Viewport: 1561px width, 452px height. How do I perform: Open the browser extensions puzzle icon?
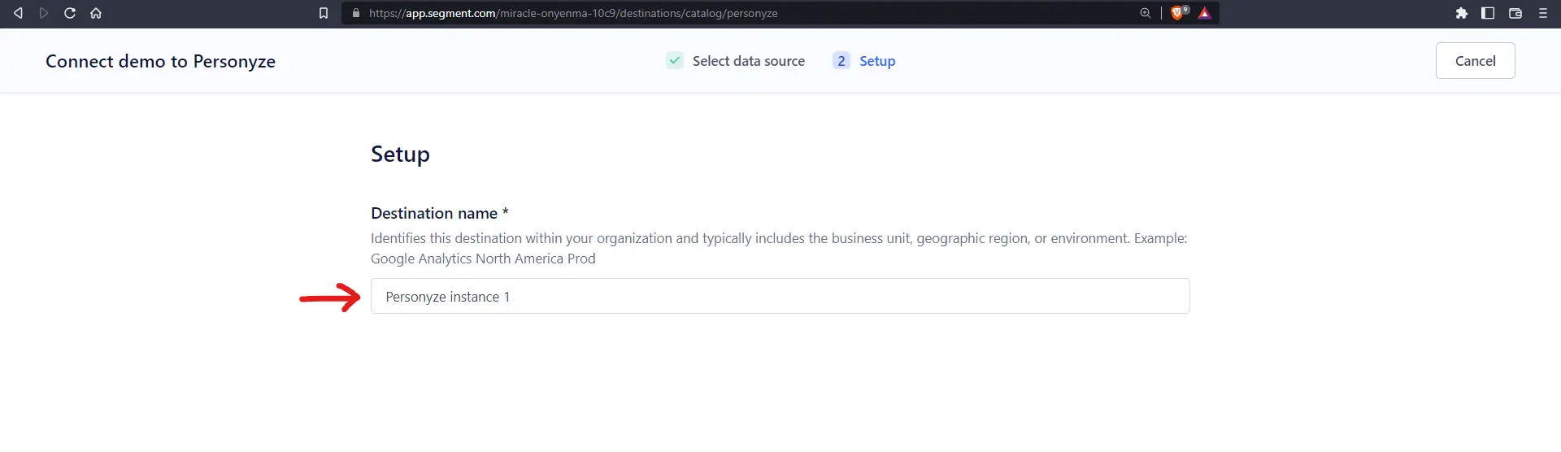[x=1462, y=13]
